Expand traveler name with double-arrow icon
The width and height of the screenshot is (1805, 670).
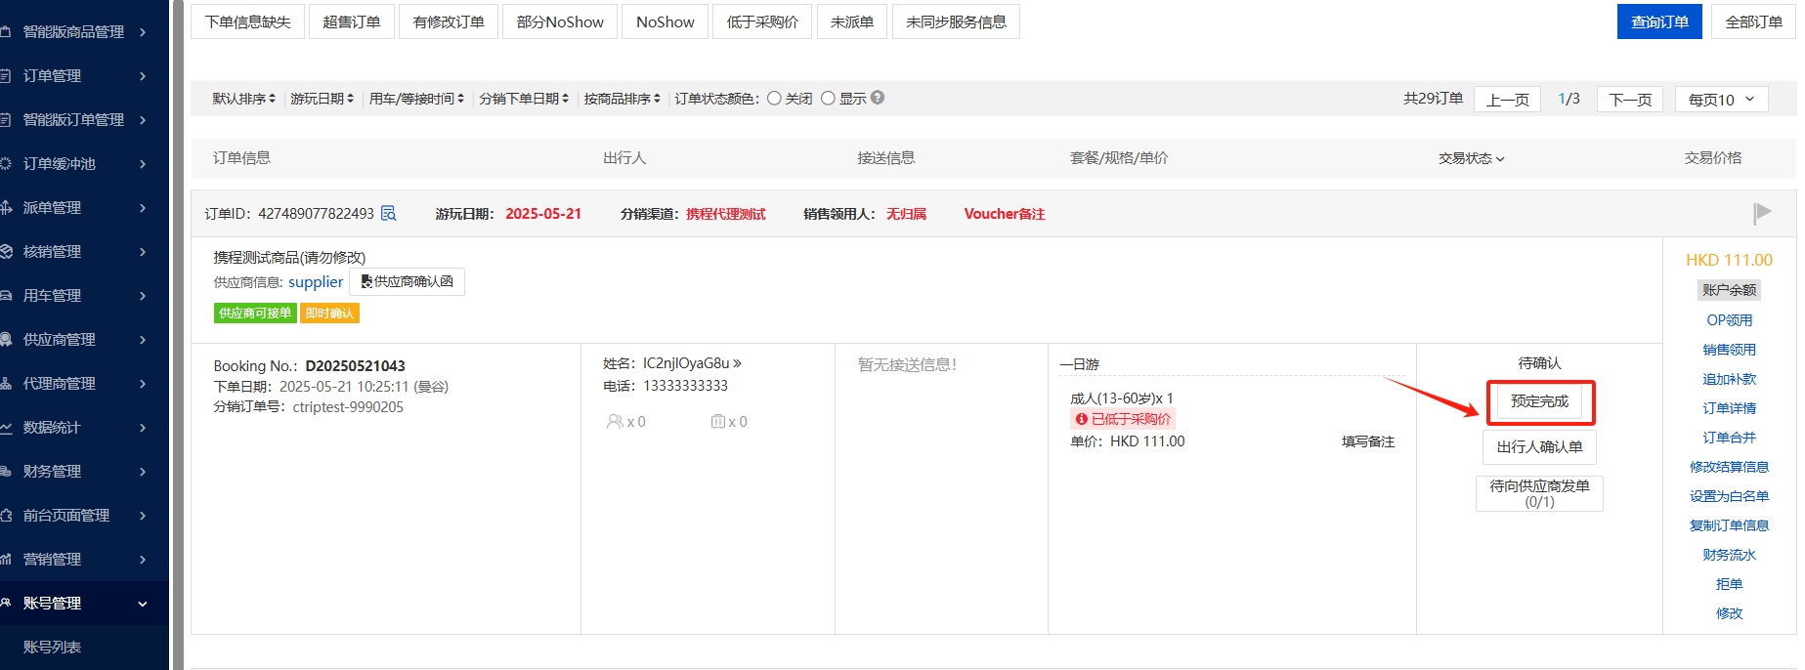tap(737, 363)
